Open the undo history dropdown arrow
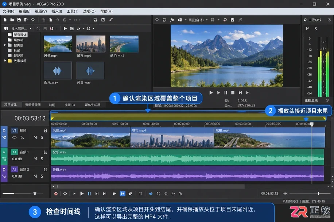The image size is (334, 222). (x=79, y=20)
